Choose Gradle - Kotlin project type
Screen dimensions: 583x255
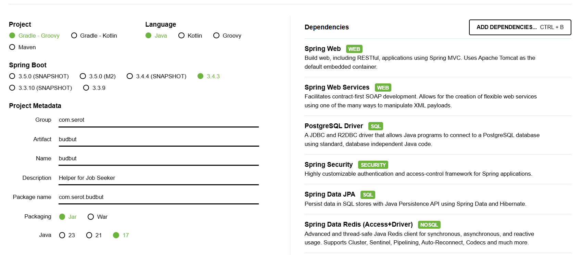(x=94, y=36)
